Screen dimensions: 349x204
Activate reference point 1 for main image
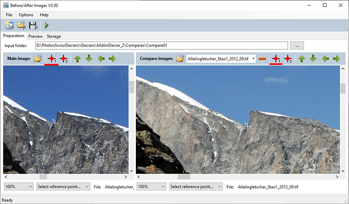coord(51,59)
